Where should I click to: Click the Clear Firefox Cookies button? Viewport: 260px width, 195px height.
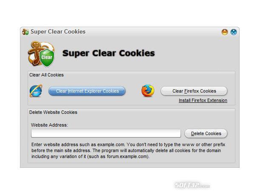(x=194, y=91)
